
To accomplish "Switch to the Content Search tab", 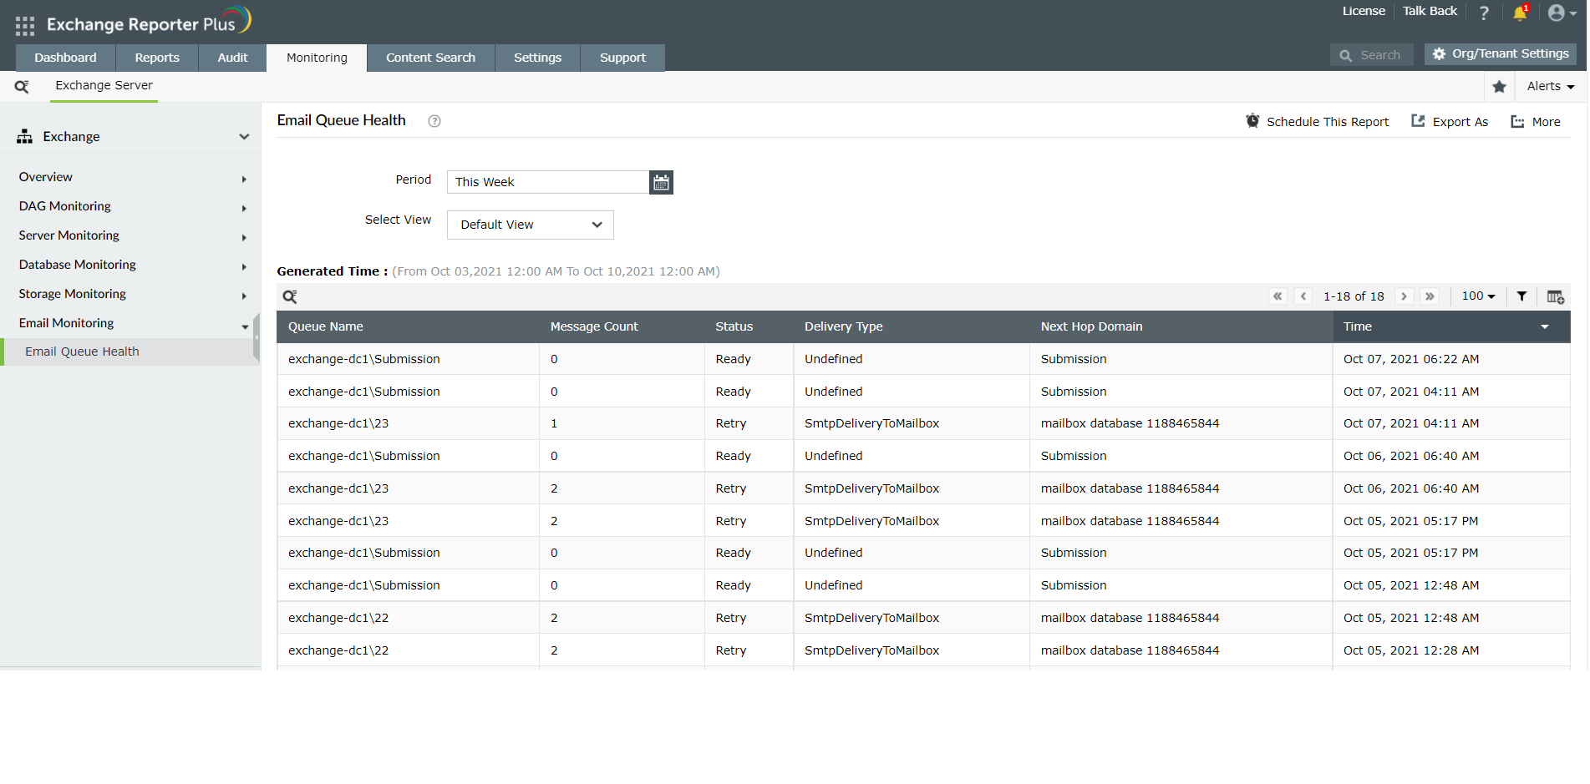I will 430,58.
